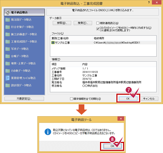163x153 pixels.
Task: Enable the 複数連続読込 checkbox
Action: tap(98, 23)
